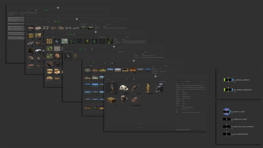Screen dimensions: 263x148
Task: Toggle green left flag on ns_physic_painter1
Action: [224, 80]
